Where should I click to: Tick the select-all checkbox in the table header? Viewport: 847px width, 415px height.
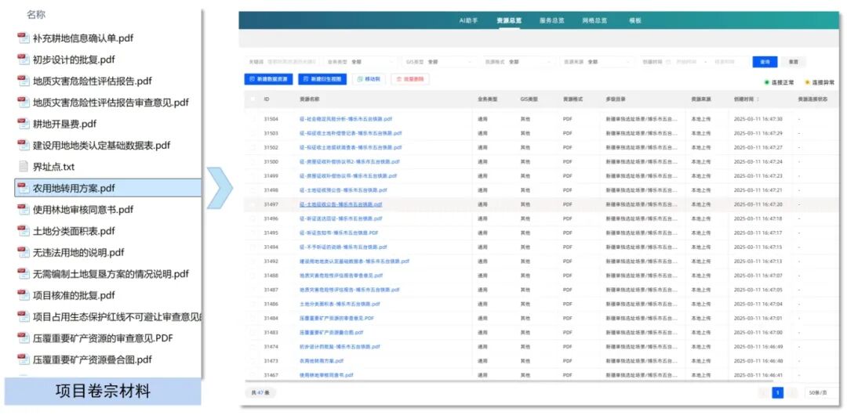tap(253, 99)
